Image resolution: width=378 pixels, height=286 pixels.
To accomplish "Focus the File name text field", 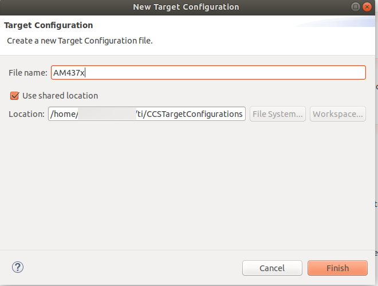I will [229, 73].
